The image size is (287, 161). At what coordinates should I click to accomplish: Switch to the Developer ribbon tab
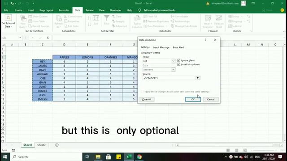116,10
